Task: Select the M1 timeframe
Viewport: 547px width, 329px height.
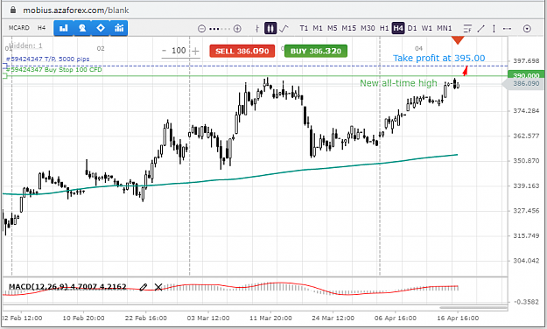Action: tap(318, 28)
